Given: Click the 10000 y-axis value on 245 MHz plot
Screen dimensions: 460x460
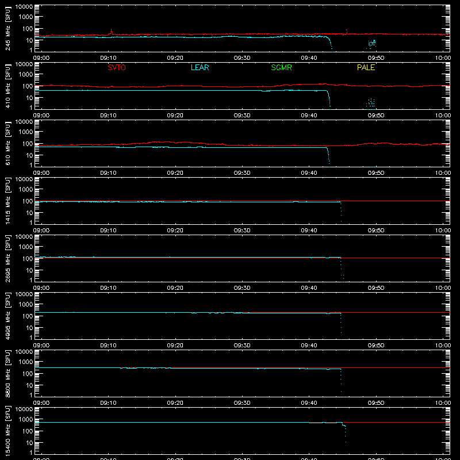Looking at the screenshot, I should pos(24,7).
